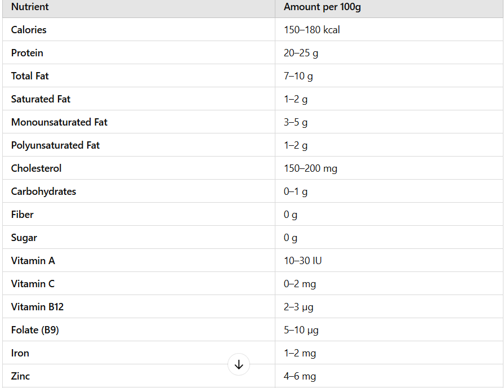
Task: Click the 150–180 kcal value
Action: point(311,30)
